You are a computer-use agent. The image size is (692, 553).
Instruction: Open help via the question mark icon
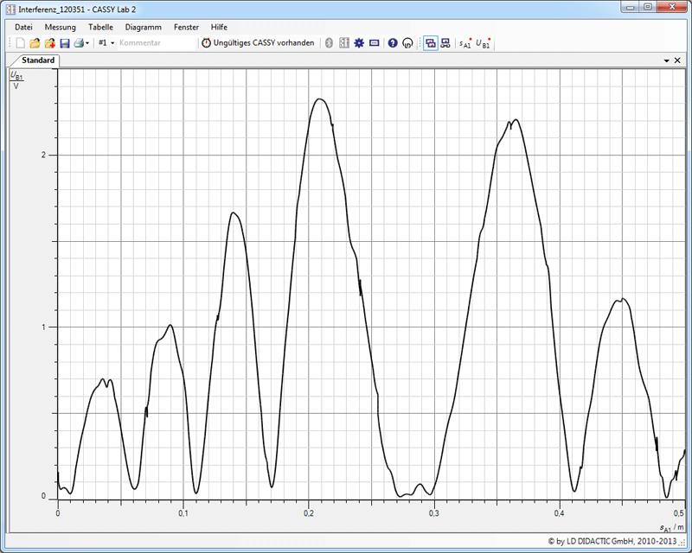(x=392, y=42)
